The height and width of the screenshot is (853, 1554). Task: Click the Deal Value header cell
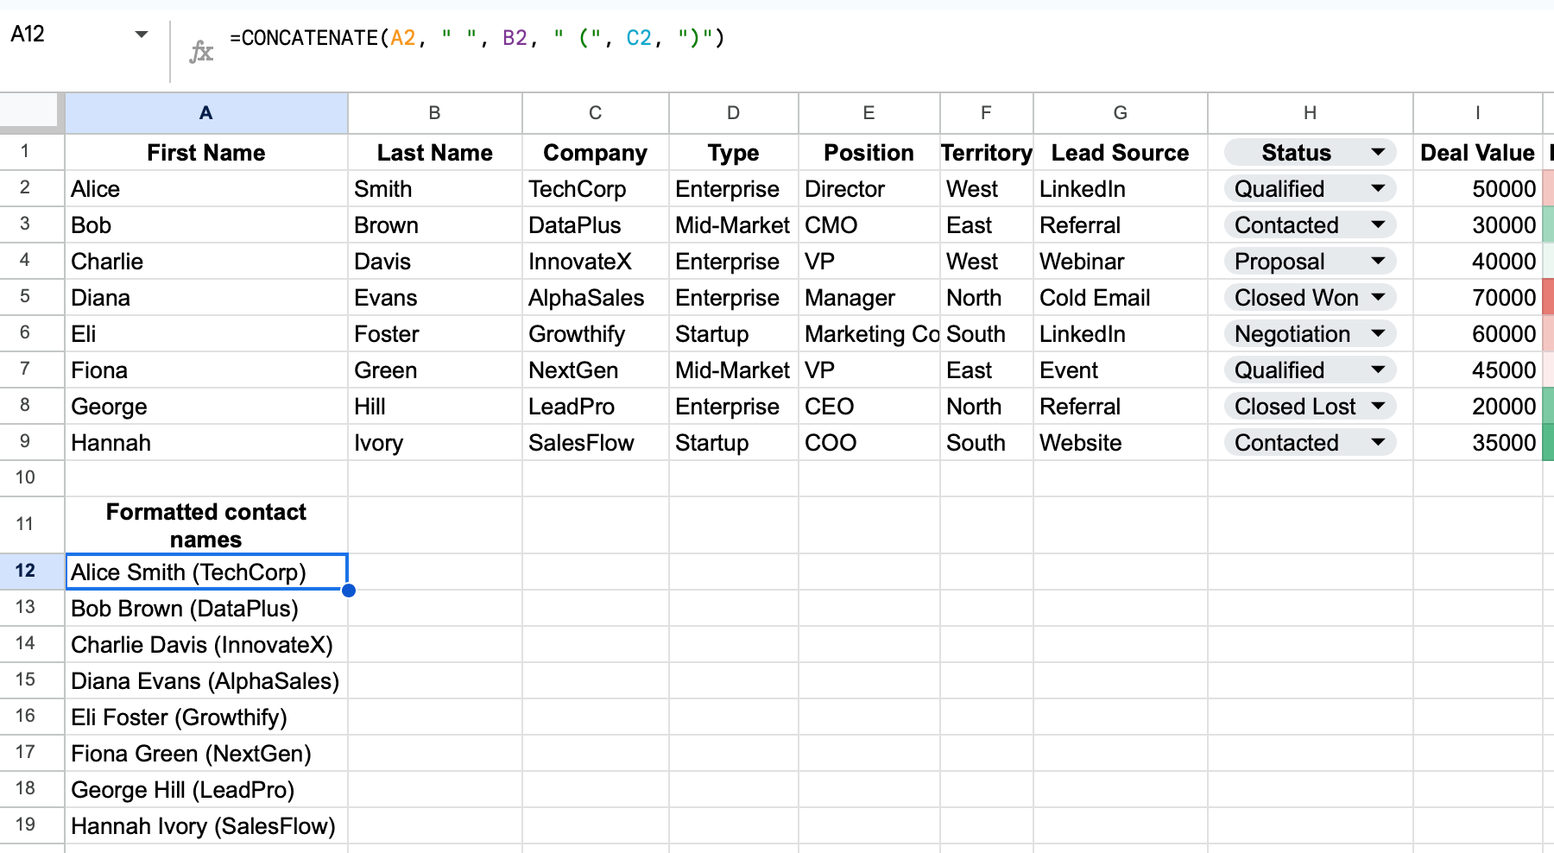1476,153
